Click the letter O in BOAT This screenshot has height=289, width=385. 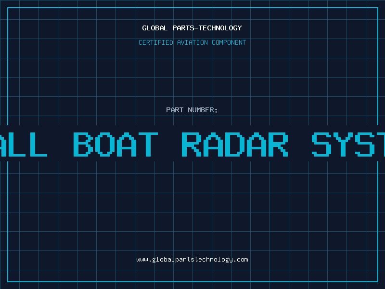pos(105,144)
